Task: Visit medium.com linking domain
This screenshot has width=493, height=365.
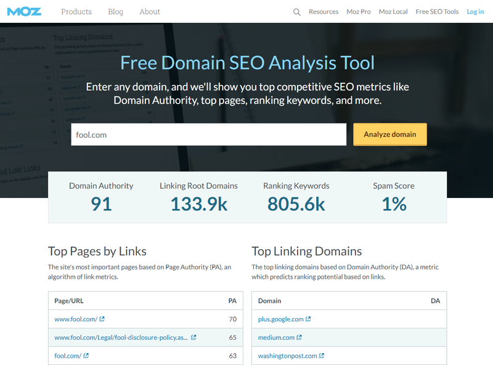Action: [x=276, y=337]
